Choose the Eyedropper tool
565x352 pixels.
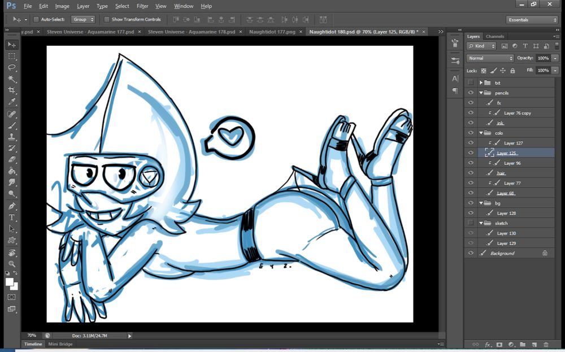(12, 102)
